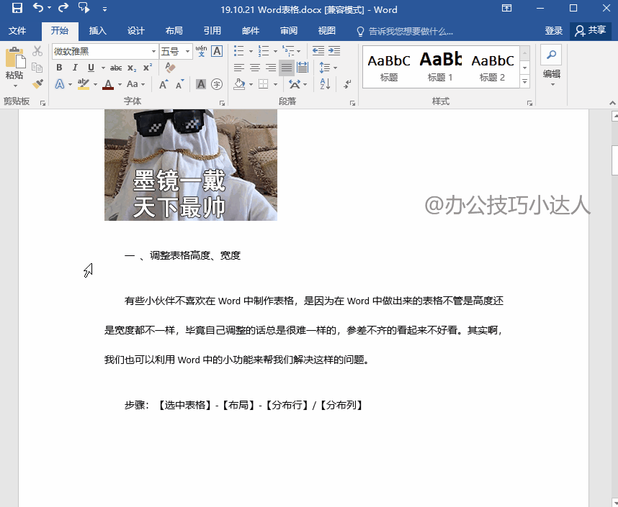The height and width of the screenshot is (507, 618).
Task: Toggle Underline formatting
Action: click(x=91, y=68)
